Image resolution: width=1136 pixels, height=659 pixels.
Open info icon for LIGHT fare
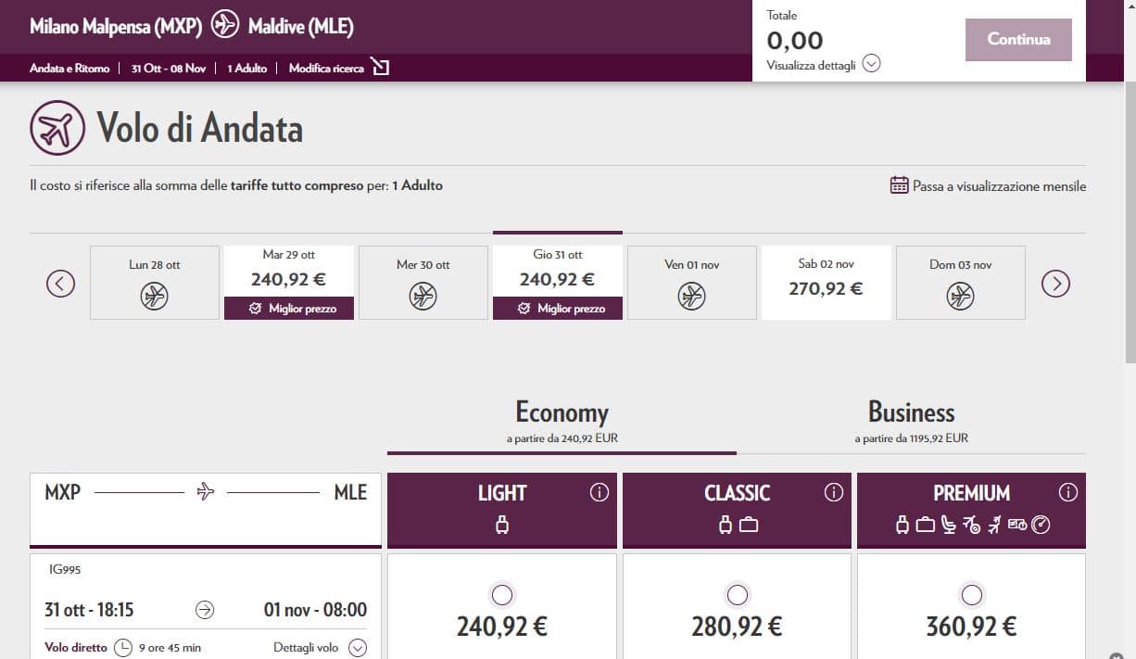pos(600,492)
